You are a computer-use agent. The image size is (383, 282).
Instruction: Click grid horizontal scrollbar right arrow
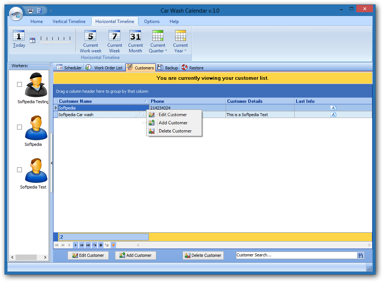click(369, 245)
